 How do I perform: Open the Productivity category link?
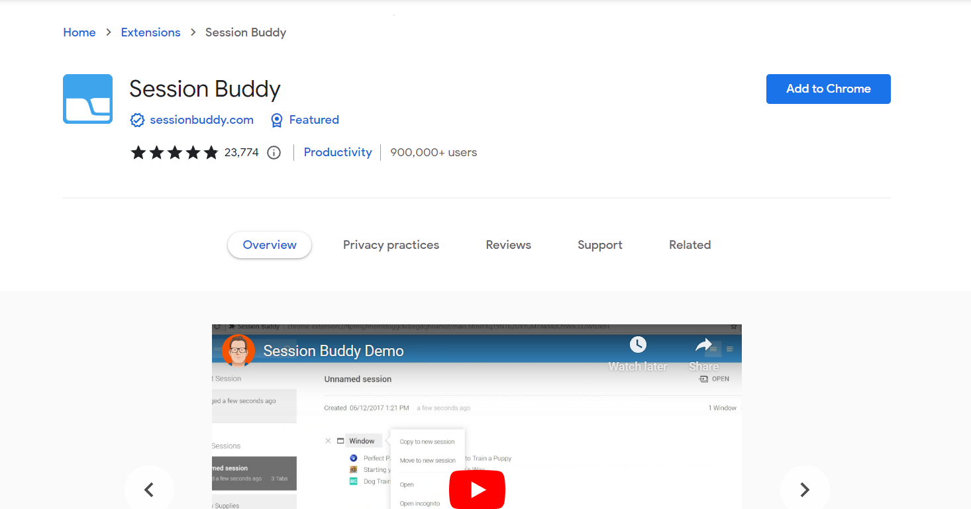click(338, 152)
